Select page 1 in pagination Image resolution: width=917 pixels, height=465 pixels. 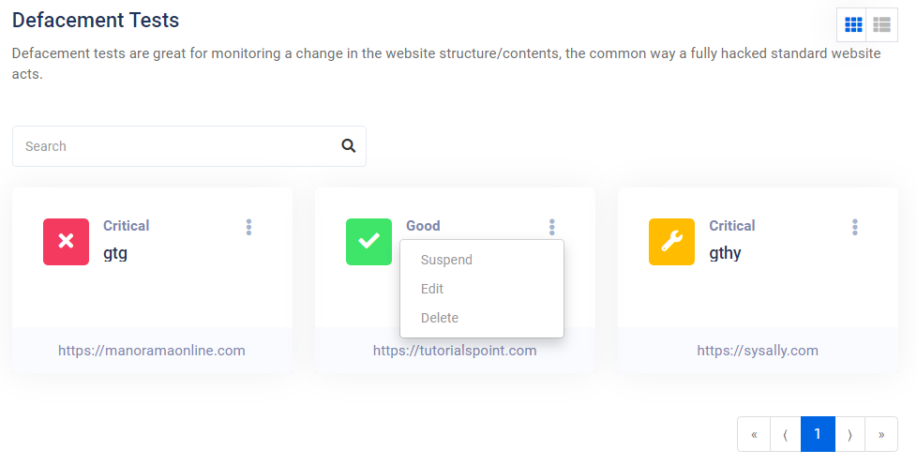818,434
